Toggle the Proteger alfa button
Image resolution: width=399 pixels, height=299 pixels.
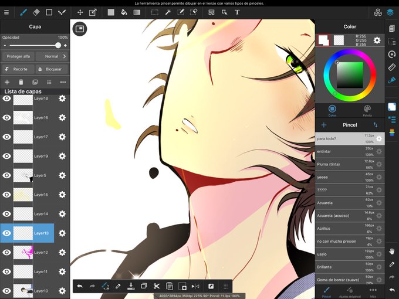[18, 56]
